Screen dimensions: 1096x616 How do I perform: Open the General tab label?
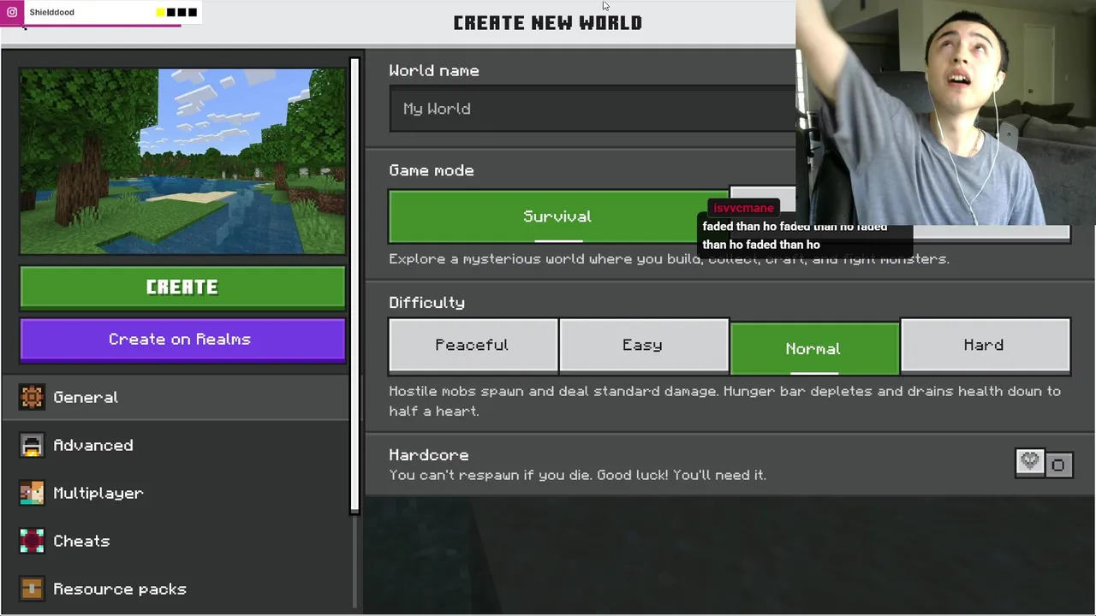[x=86, y=397]
